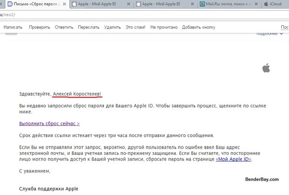Reply using the Ответить button

pos(64,27)
